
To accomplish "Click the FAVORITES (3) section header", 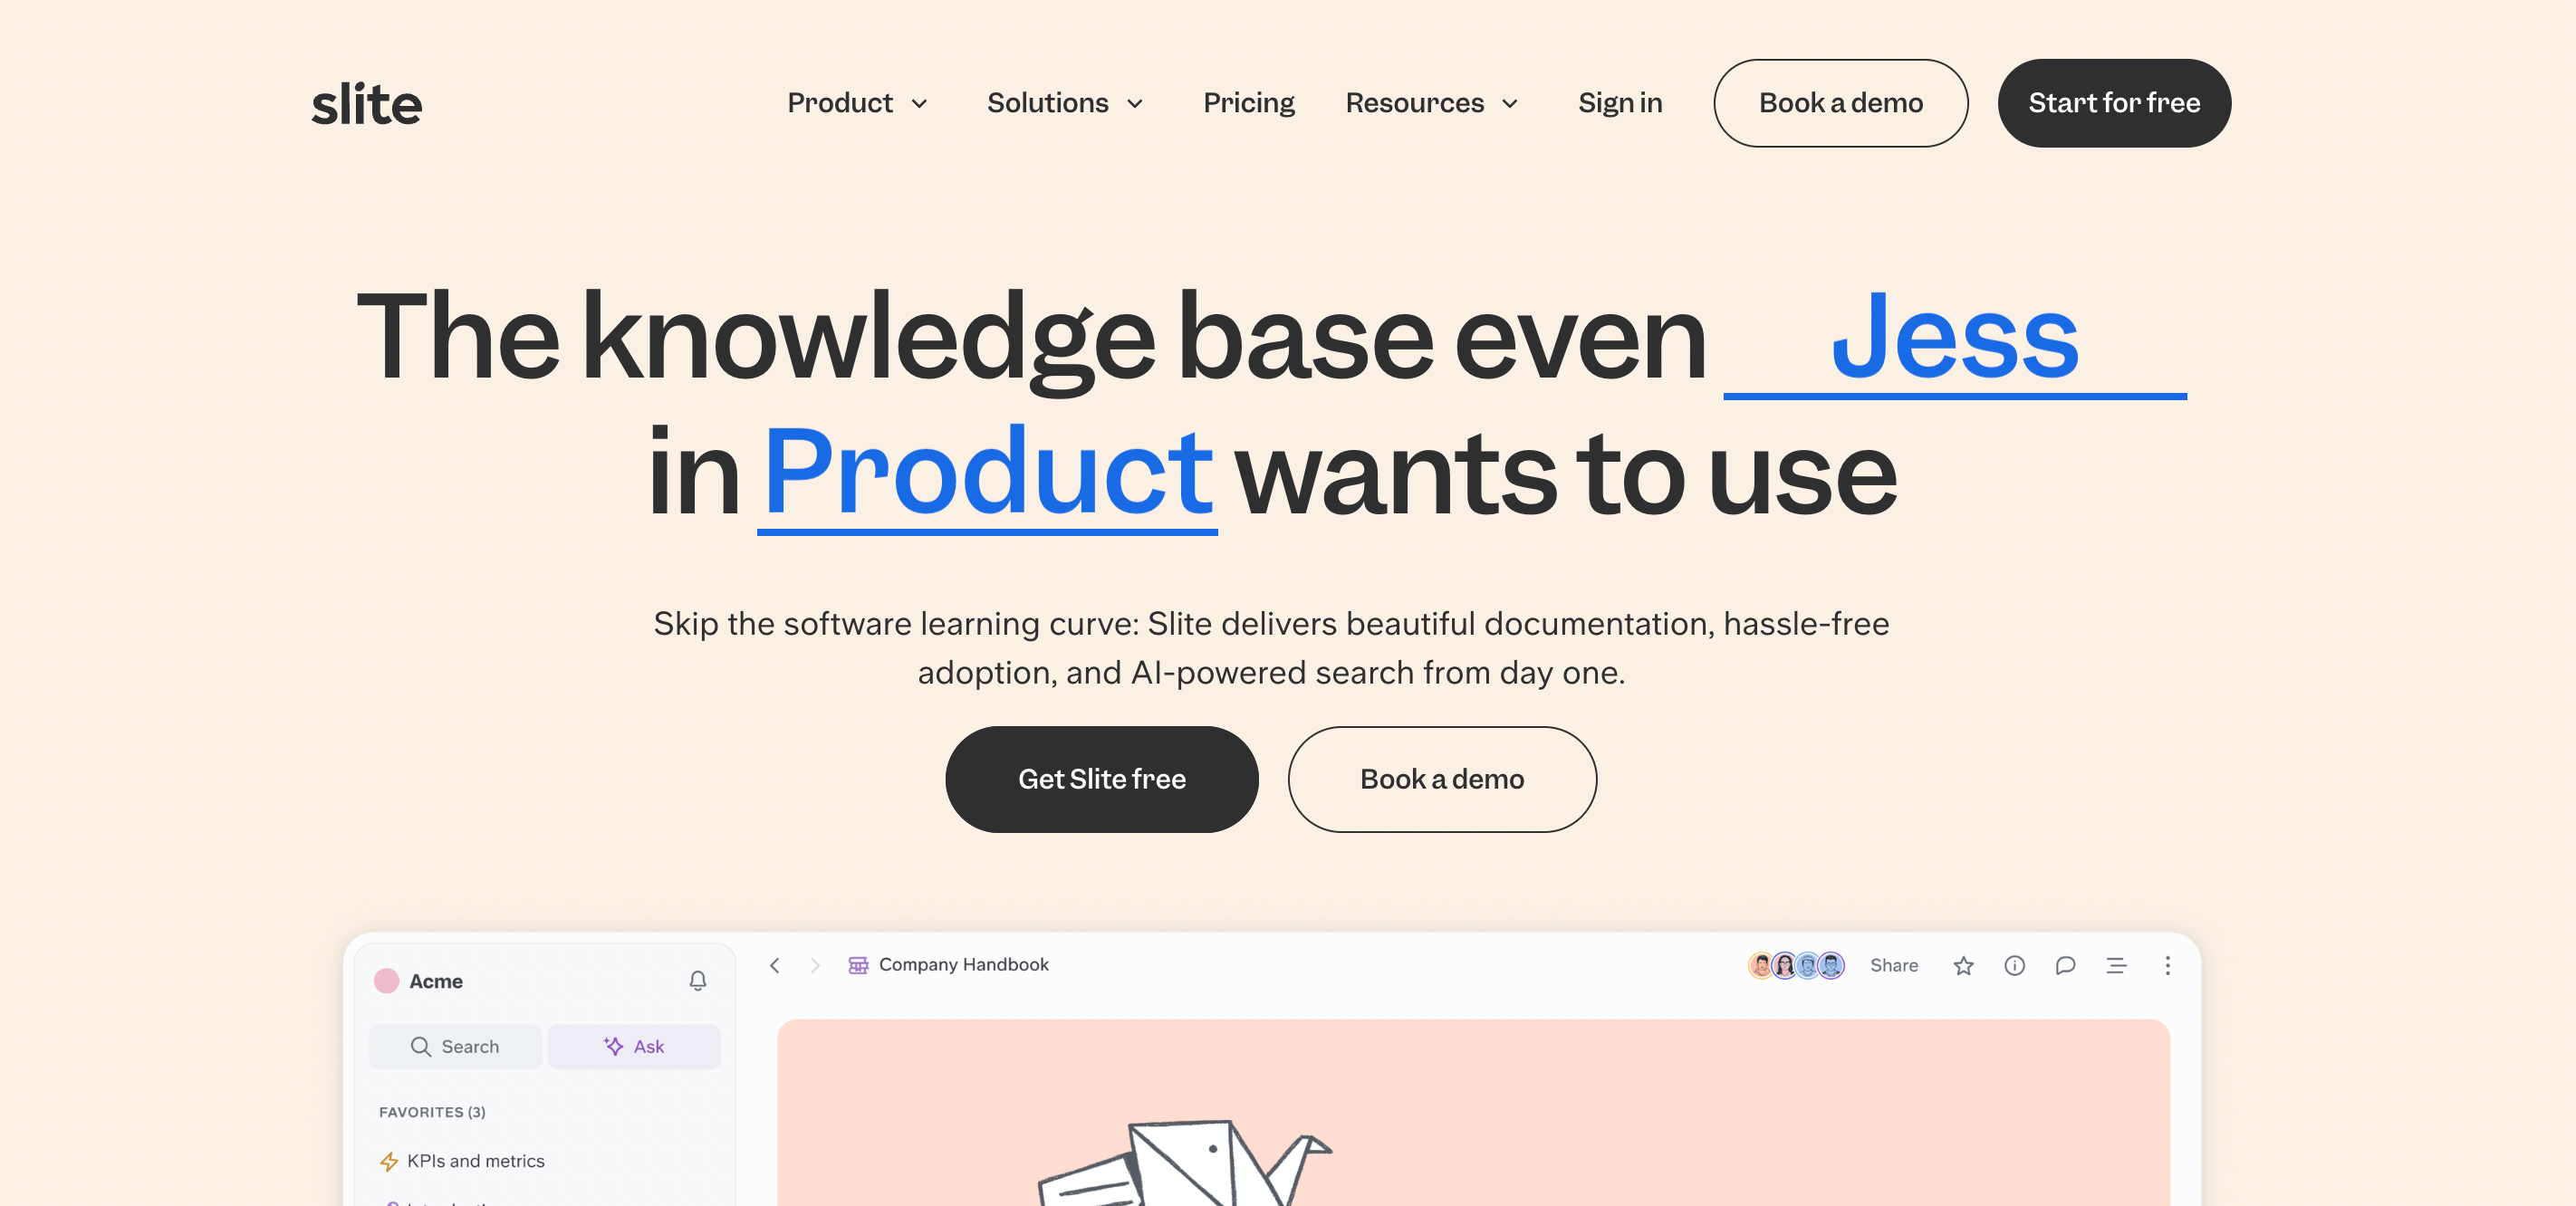I will click(x=432, y=1112).
